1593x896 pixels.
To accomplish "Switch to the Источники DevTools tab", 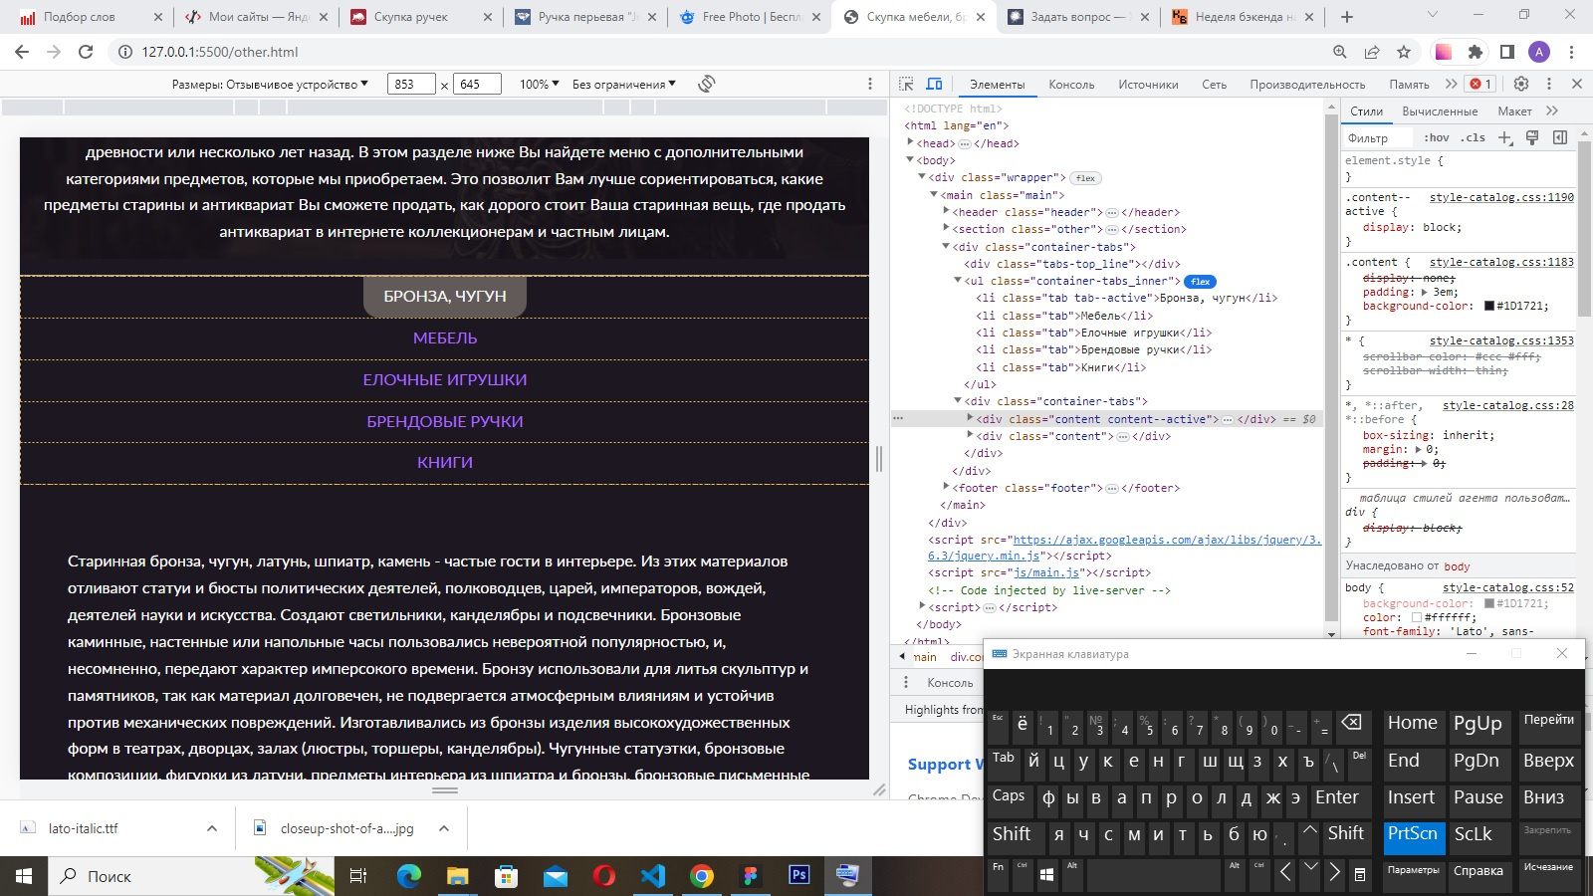I will point(1148,85).
